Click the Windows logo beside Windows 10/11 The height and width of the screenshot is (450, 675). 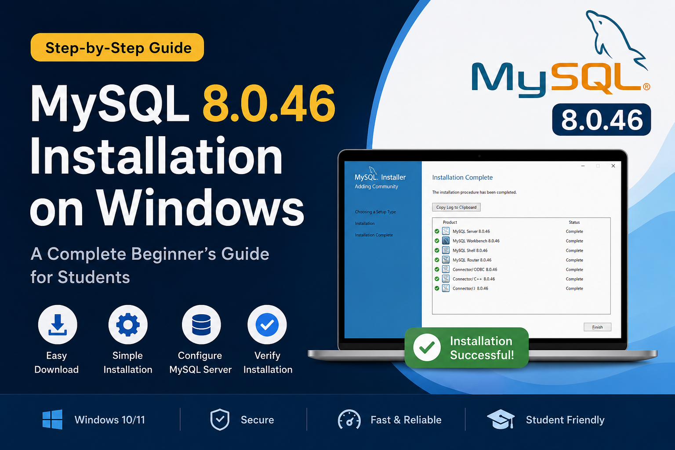(52, 420)
